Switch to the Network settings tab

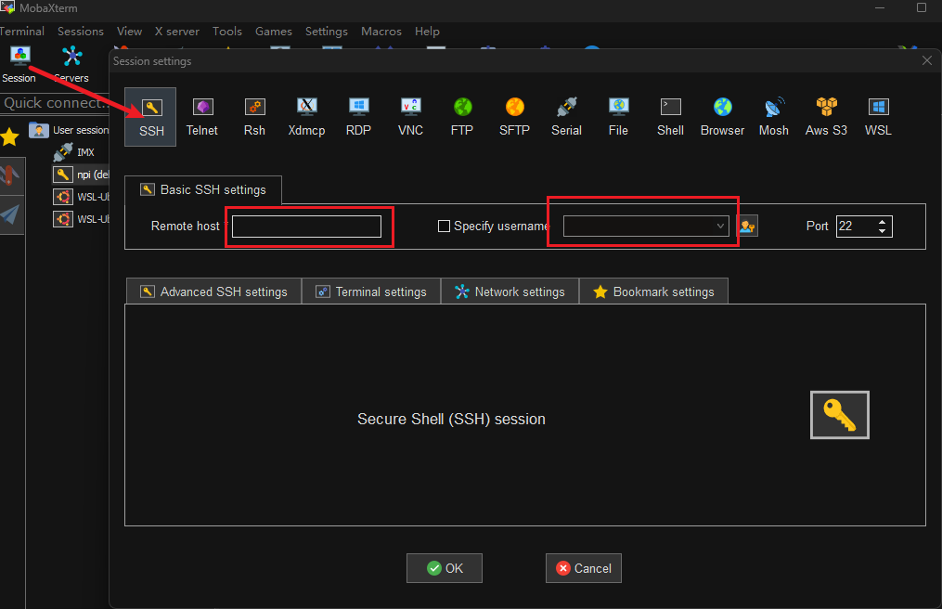pyautogui.click(x=510, y=292)
